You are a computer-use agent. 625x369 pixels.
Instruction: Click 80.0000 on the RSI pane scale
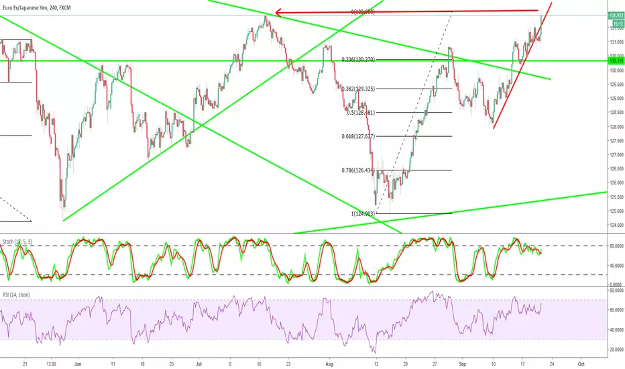click(x=616, y=291)
